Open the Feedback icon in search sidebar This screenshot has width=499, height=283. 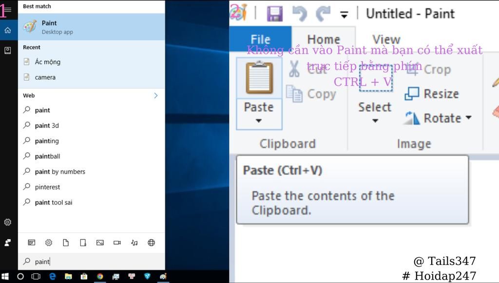[8, 243]
